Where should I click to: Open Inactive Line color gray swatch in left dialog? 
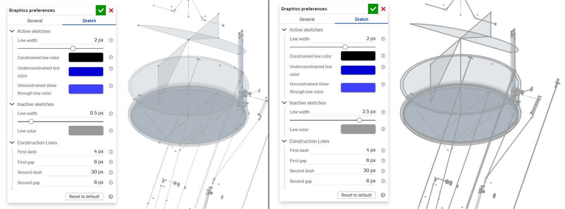[86, 131]
